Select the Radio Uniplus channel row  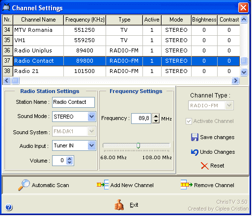(x=121, y=50)
